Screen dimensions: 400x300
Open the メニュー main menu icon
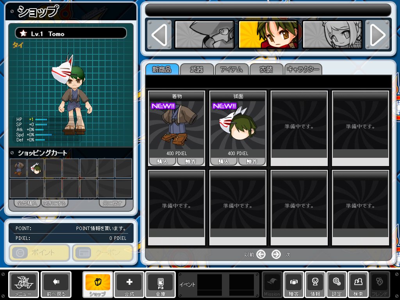pos(23,282)
